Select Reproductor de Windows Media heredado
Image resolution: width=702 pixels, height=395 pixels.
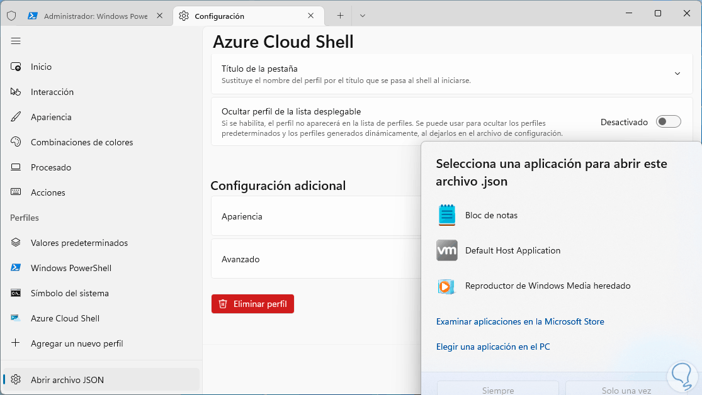(547, 286)
